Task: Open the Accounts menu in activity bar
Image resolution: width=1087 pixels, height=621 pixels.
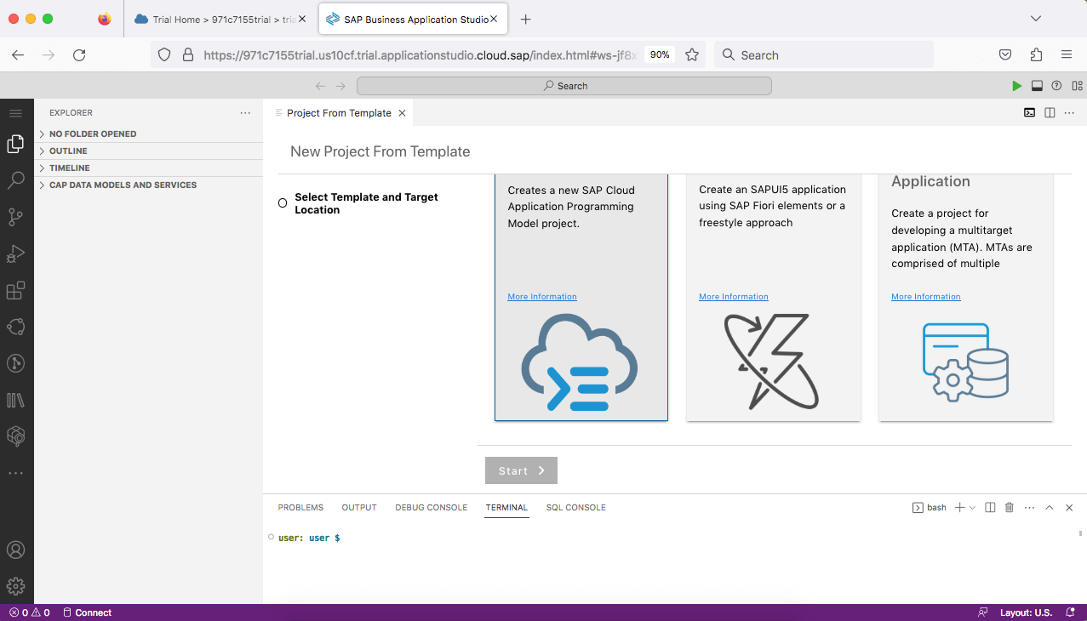Action: [15, 550]
